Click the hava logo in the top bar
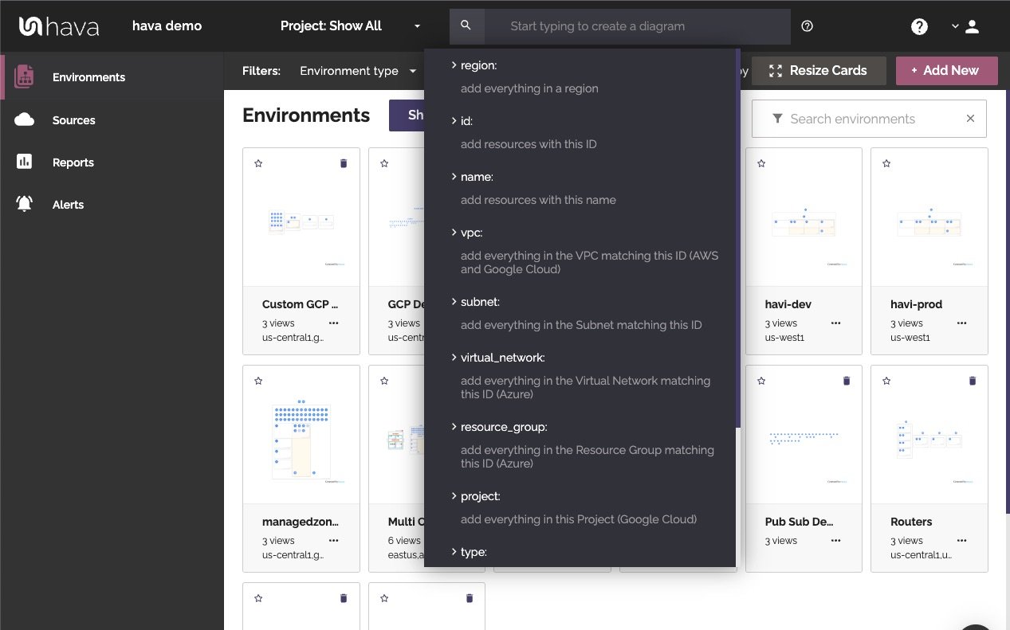The width and height of the screenshot is (1010, 630). (58, 25)
